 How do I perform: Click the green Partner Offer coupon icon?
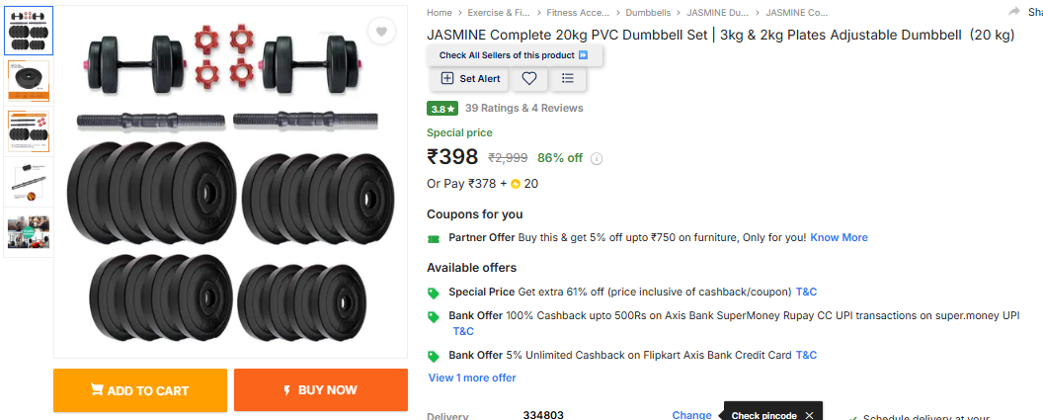(433, 238)
